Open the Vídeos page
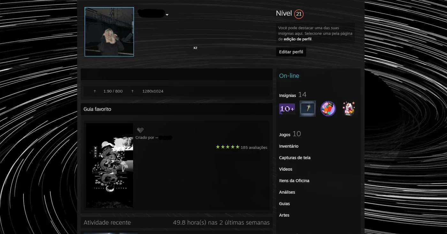 (x=285, y=169)
